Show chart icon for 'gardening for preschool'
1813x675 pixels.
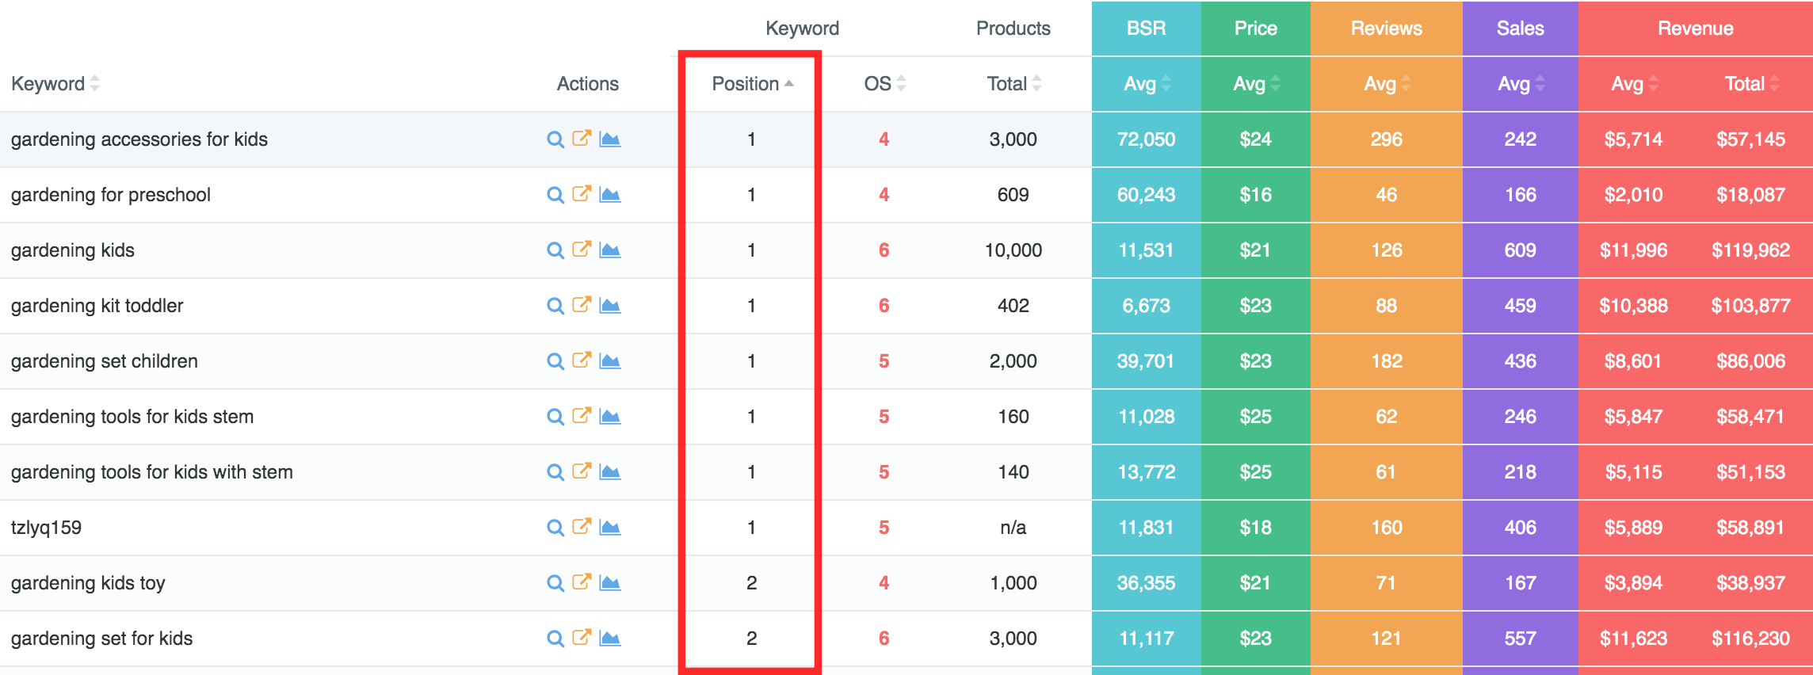(x=609, y=195)
